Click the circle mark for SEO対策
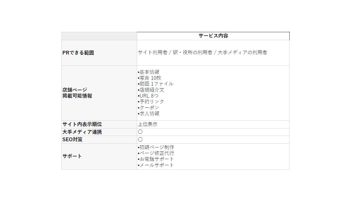Screen dimensions: 353x204 pyautogui.click(x=140, y=139)
